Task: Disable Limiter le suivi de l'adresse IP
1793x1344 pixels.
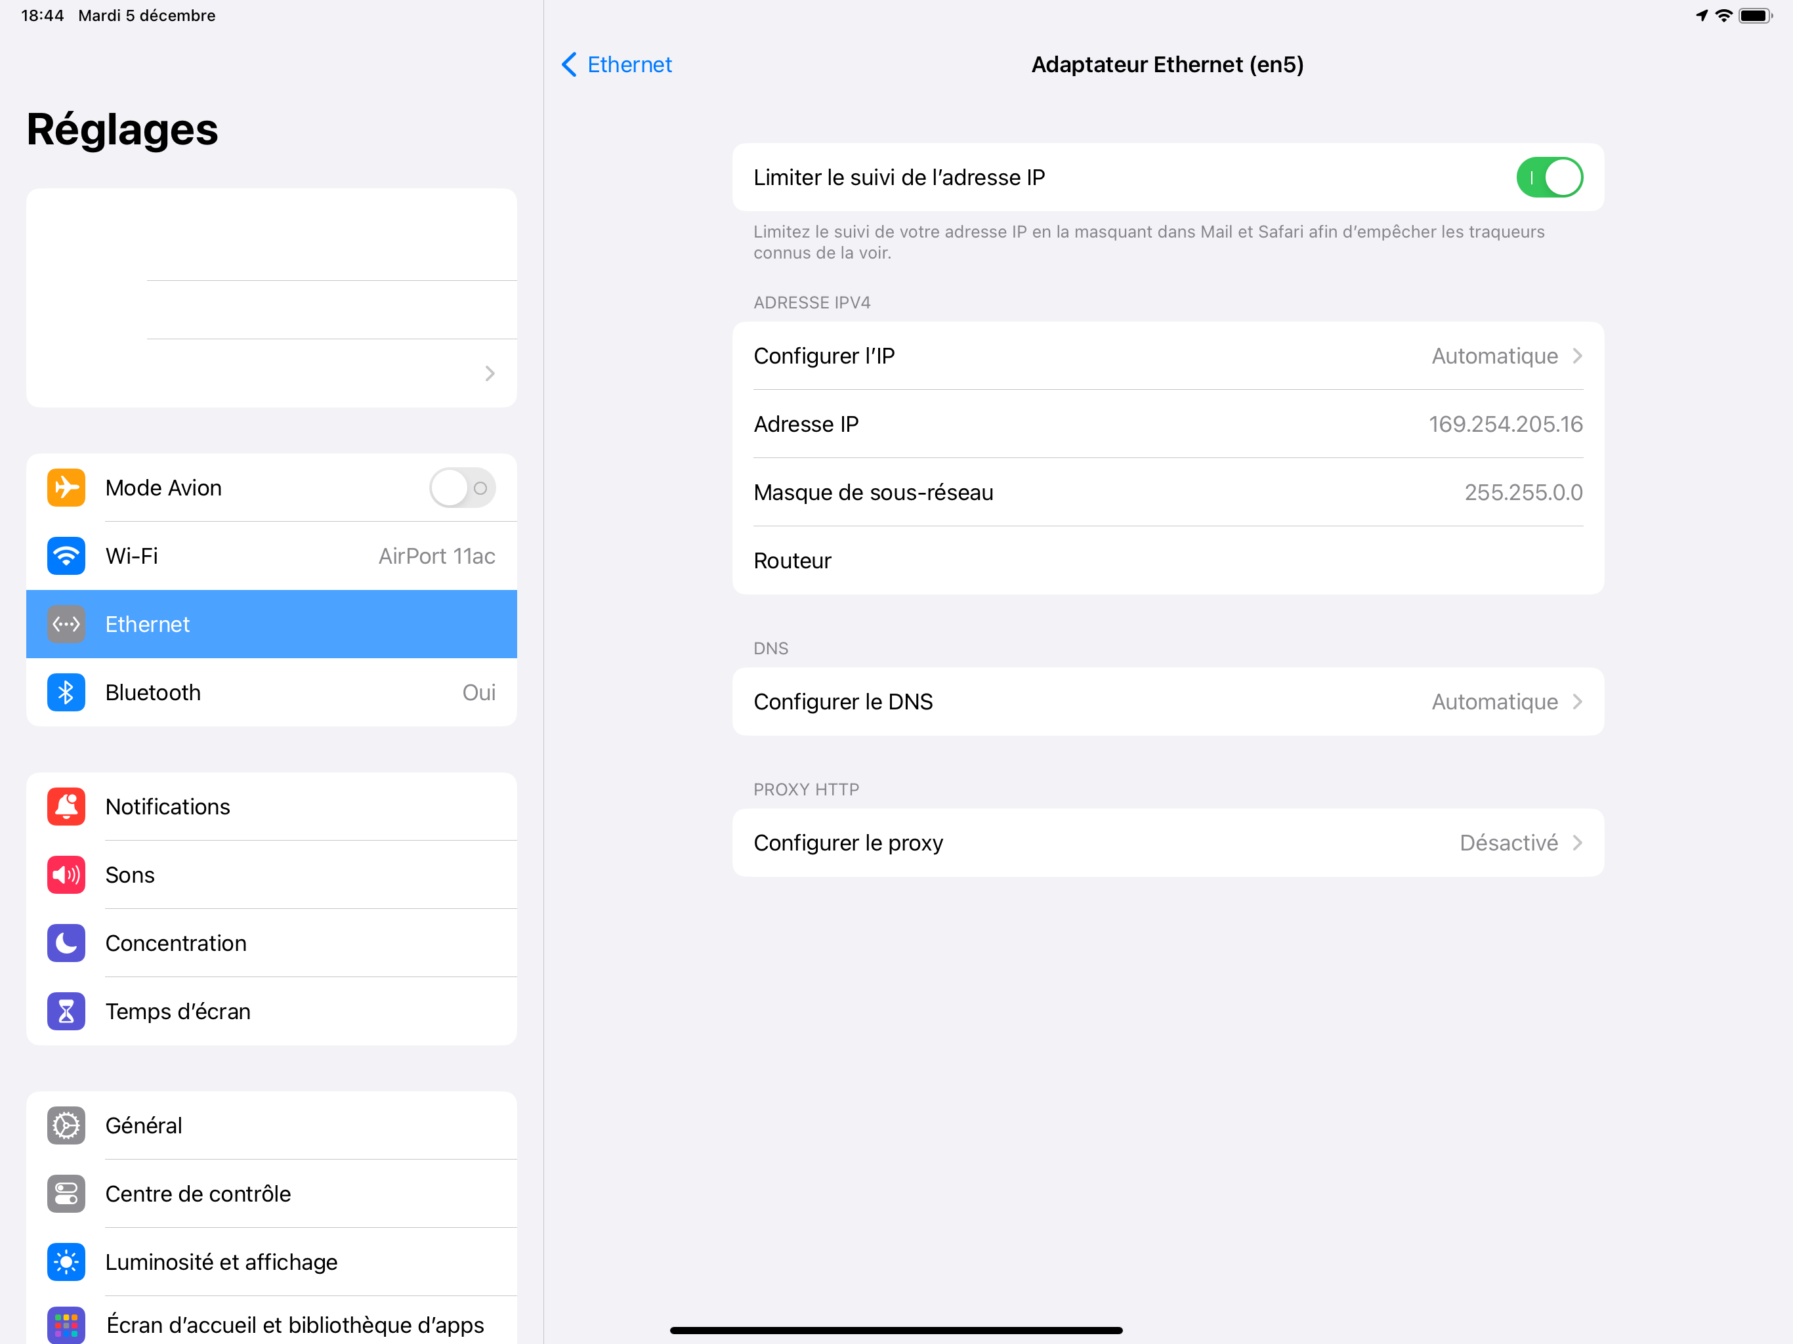Action: (1549, 178)
